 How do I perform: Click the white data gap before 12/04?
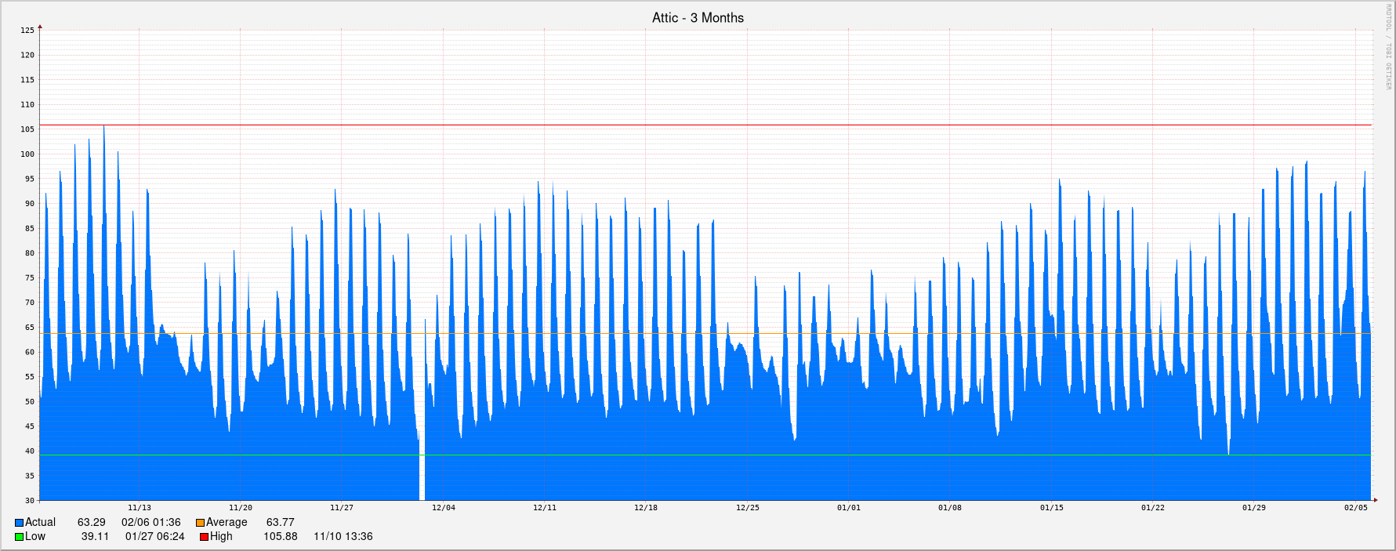(x=422, y=478)
